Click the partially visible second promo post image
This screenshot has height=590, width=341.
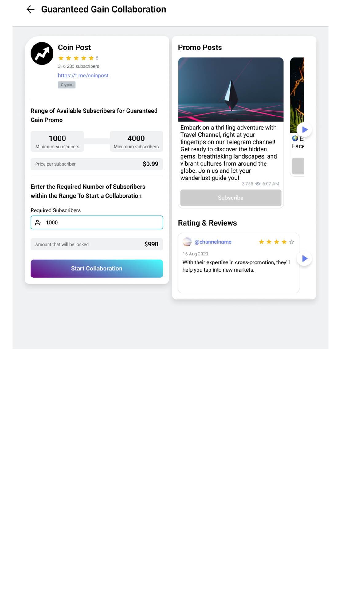pos(297,95)
